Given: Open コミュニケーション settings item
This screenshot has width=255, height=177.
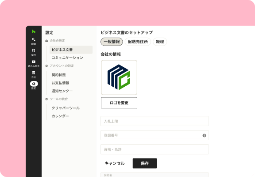Looking at the screenshot, I should (x=67, y=58).
